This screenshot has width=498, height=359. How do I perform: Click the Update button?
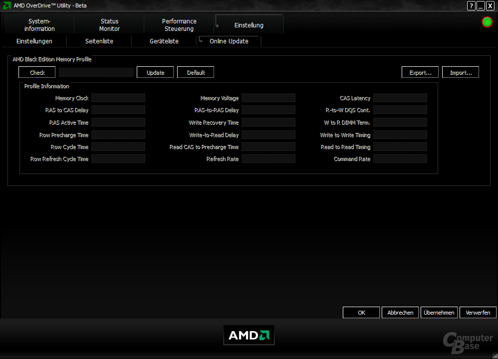155,72
